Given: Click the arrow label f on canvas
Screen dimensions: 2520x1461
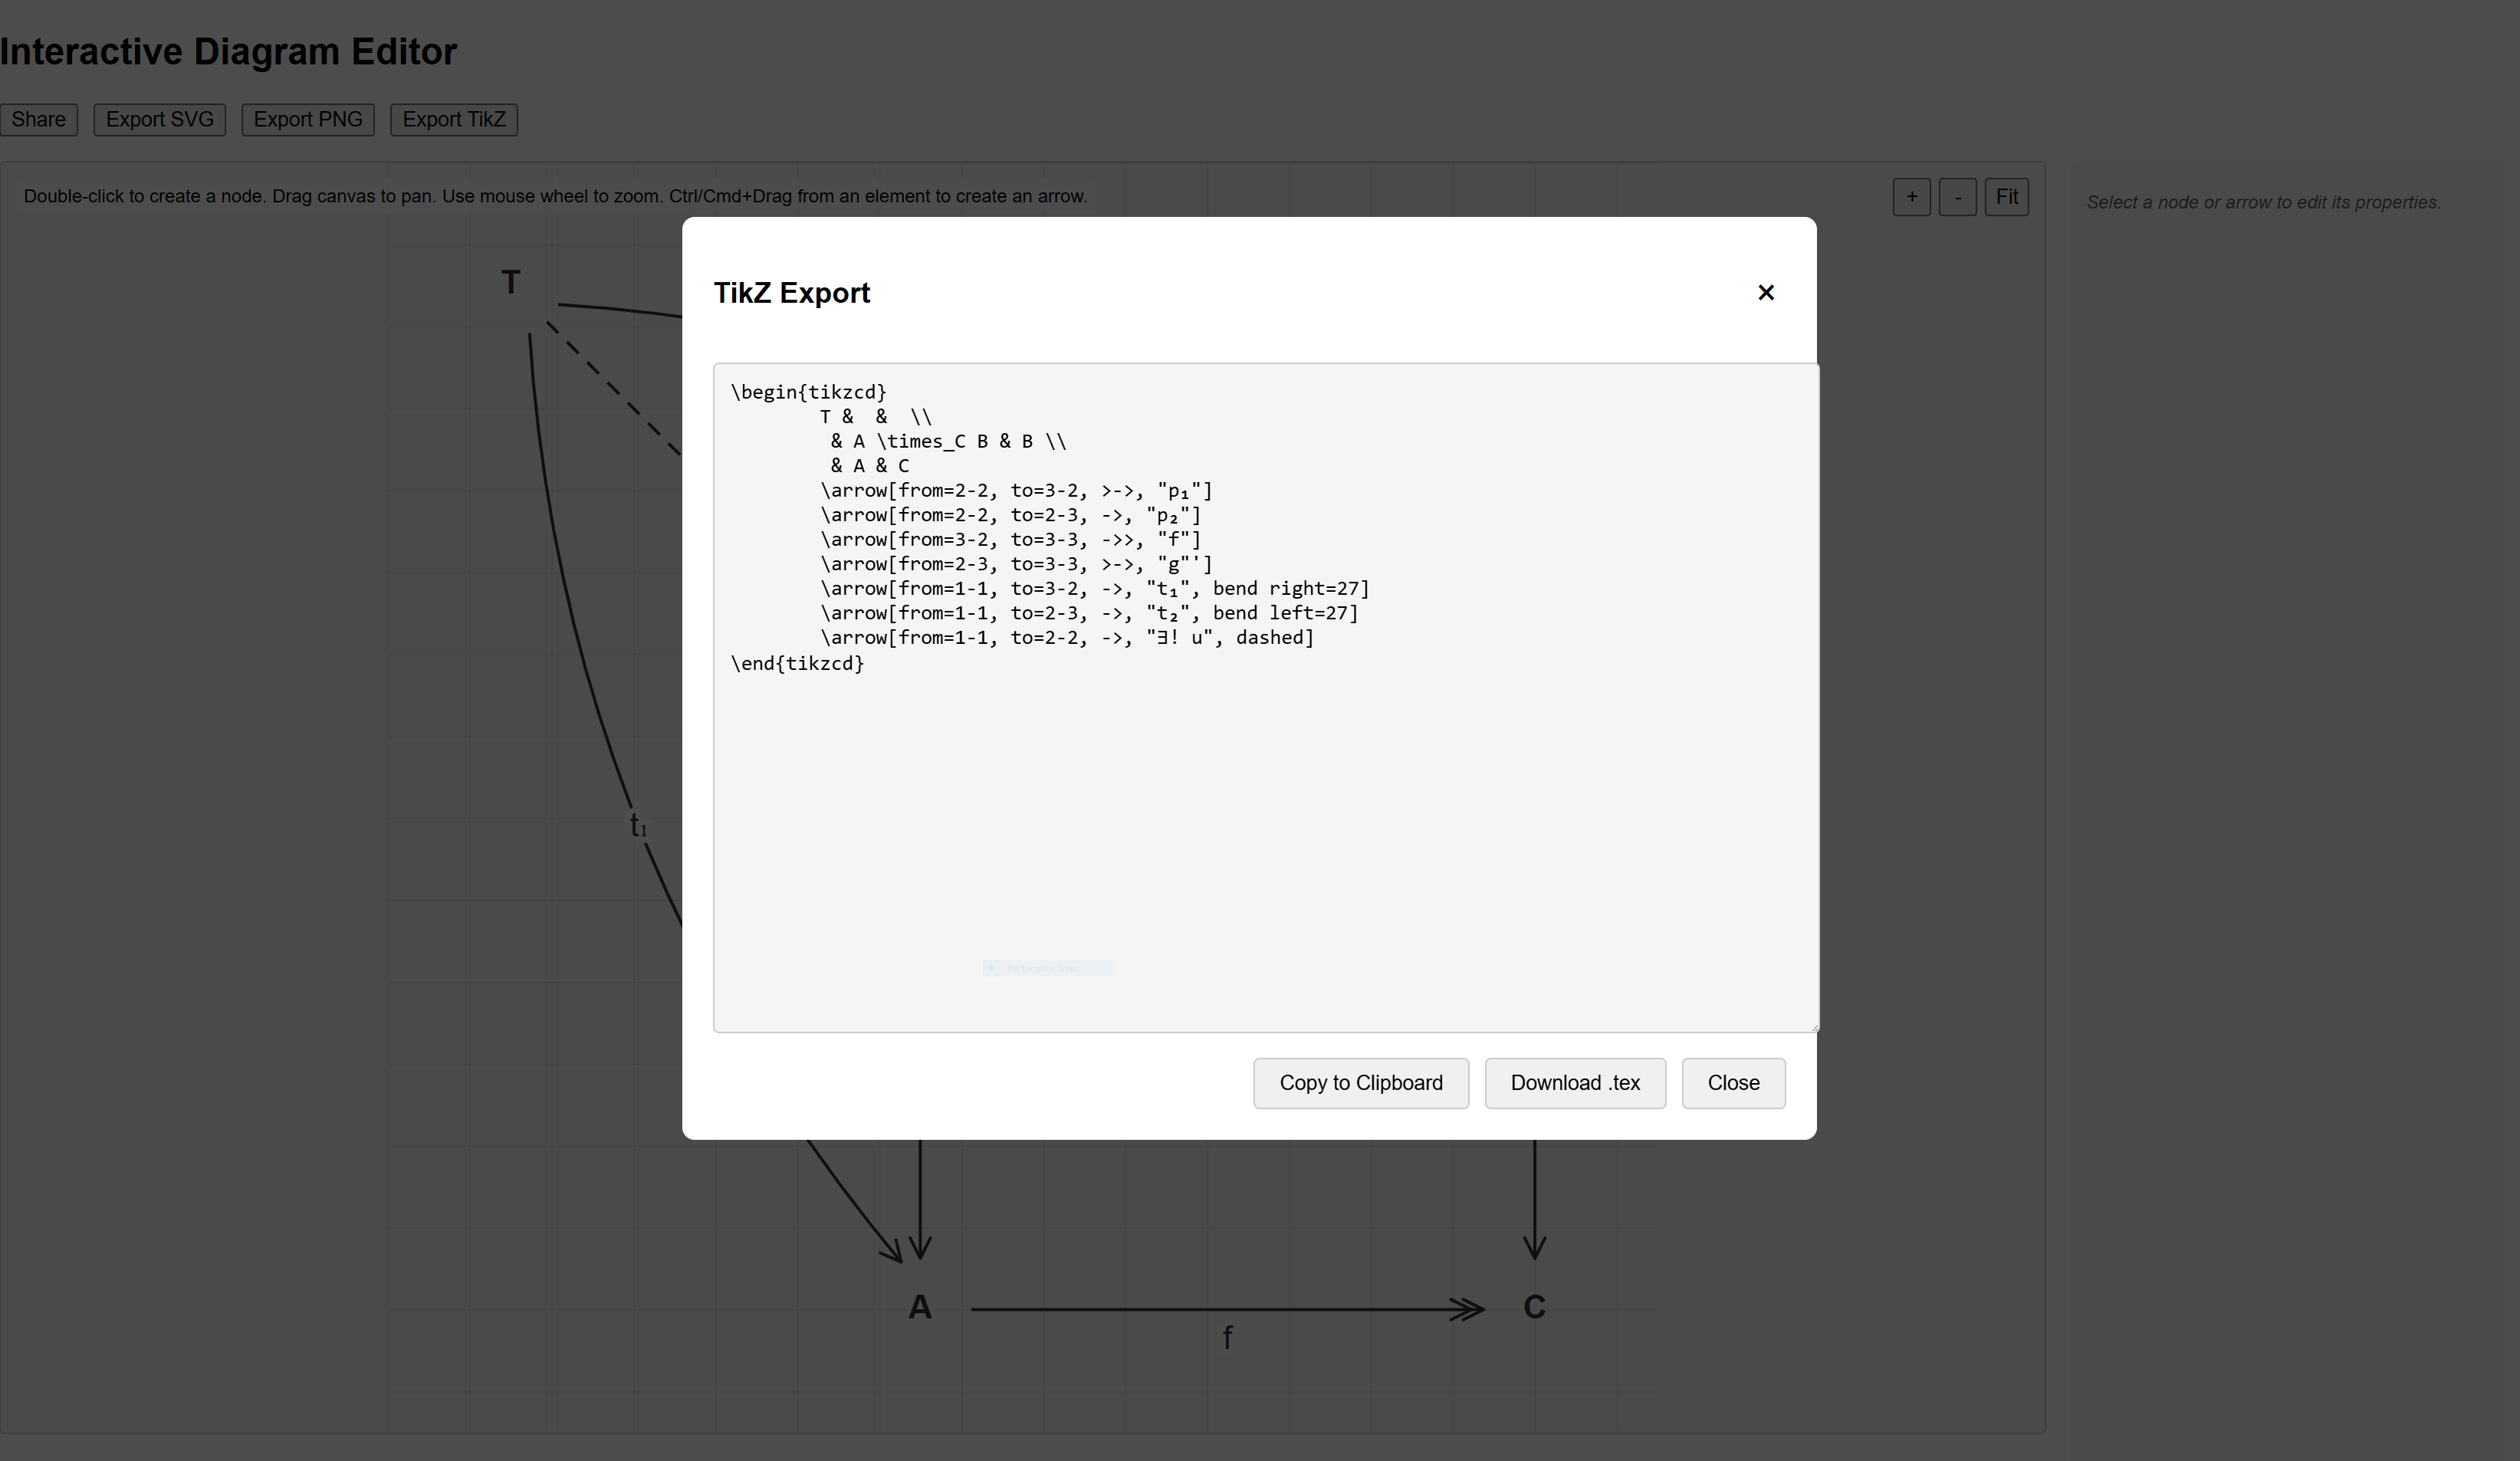Looking at the screenshot, I should (x=1228, y=1337).
